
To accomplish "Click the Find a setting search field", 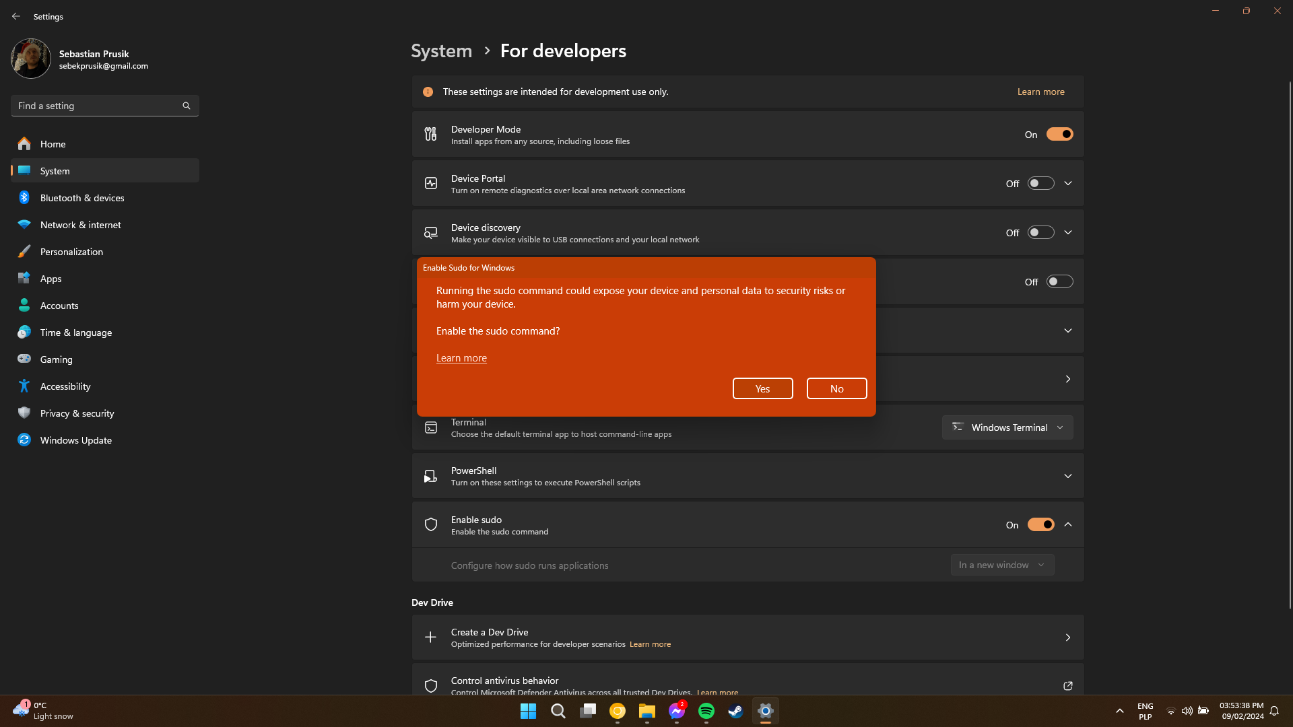I will tap(104, 106).
